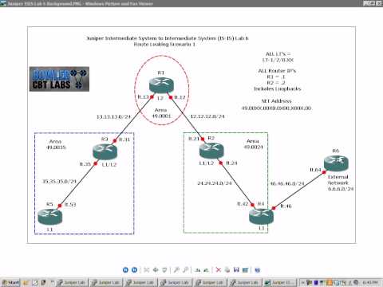This screenshot has width=383, height=287.
Task: Print the current picture
Action: click(x=227, y=270)
